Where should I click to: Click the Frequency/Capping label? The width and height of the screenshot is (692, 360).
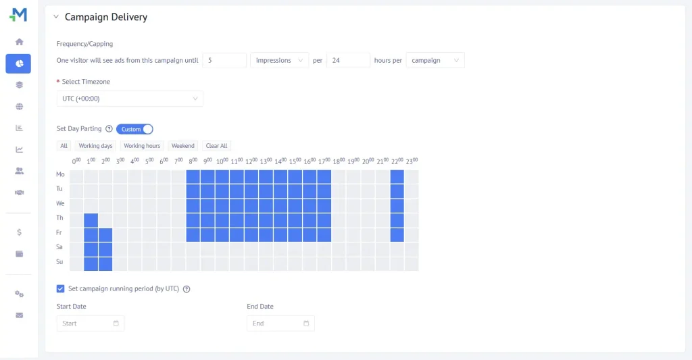84,44
